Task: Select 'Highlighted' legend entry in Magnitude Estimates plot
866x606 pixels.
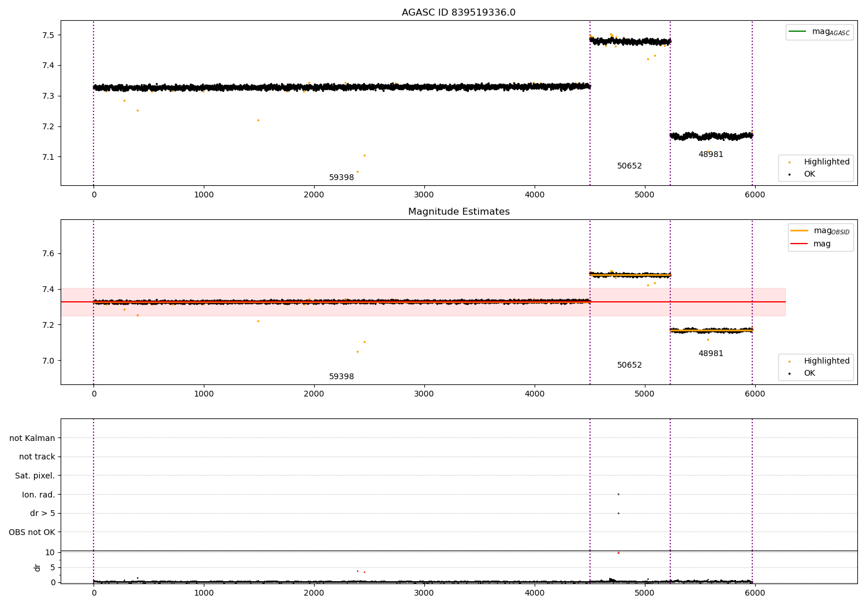Action: (x=827, y=361)
